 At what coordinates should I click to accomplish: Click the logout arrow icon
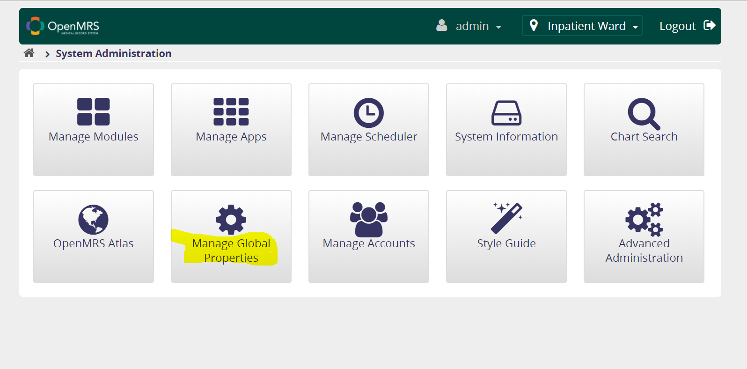point(710,25)
